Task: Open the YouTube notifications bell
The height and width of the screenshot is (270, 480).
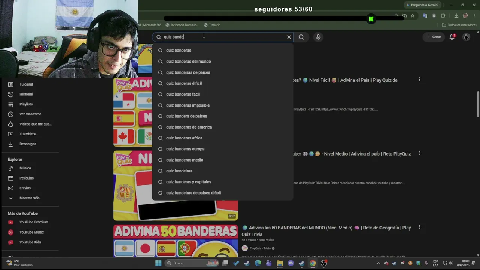Action: tap(452, 37)
